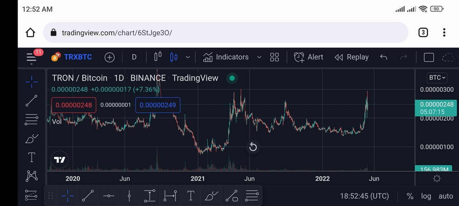Screen dimensions: 459x206
Task: Click the 0.00000300 price axis label
Action: point(437,89)
